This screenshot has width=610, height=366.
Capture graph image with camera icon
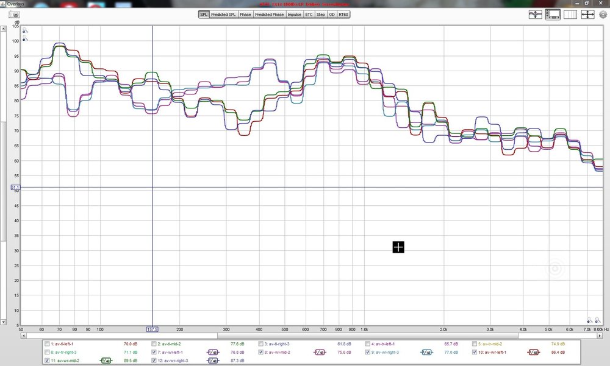pyautogui.click(x=13, y=15)
